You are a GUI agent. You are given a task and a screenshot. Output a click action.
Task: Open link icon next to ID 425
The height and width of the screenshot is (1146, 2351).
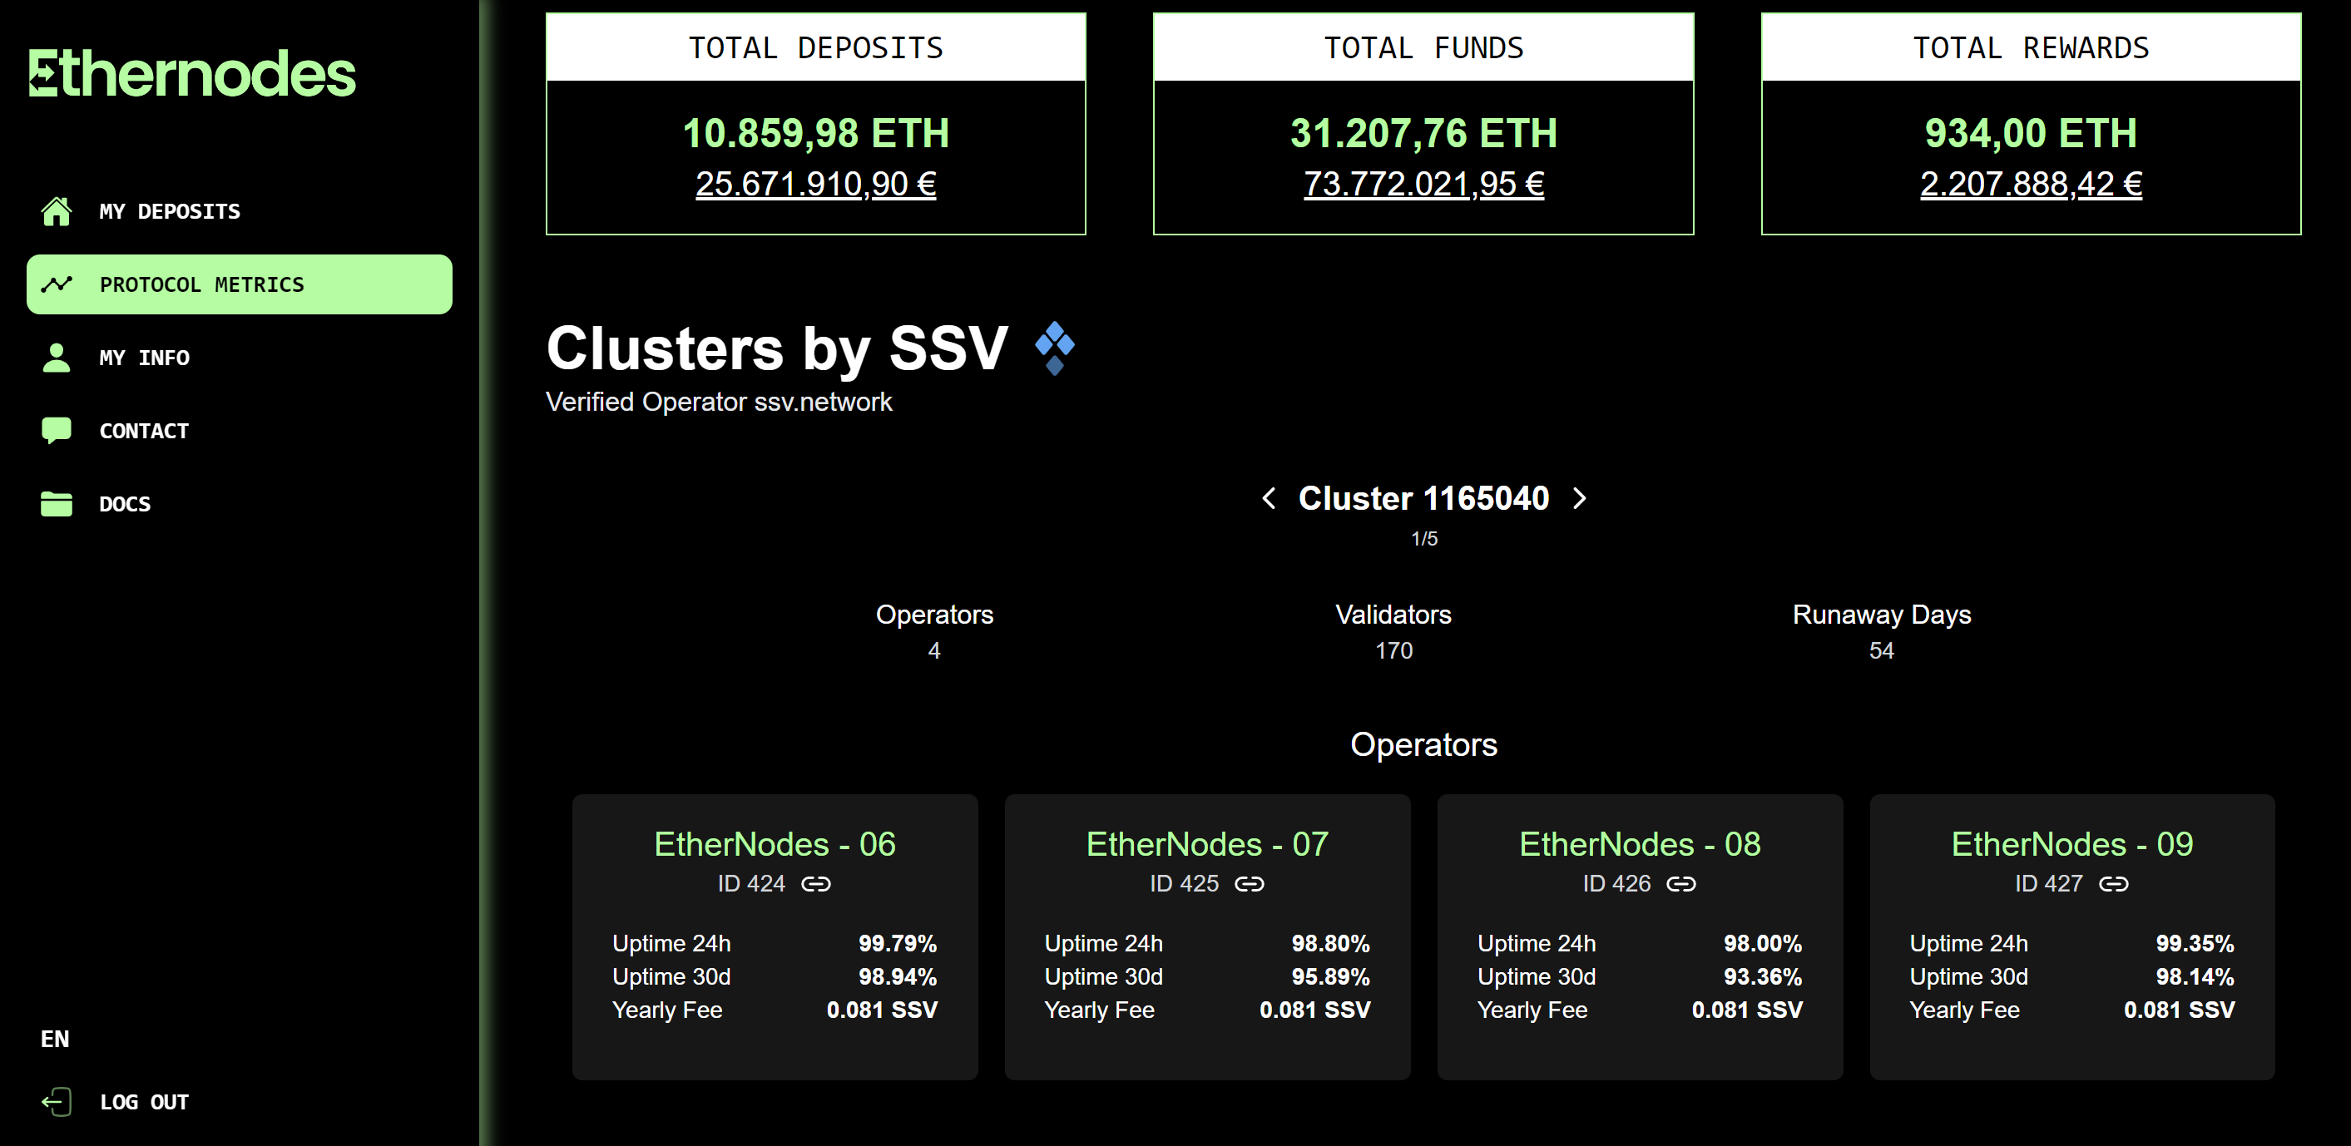coord(1250,883)
